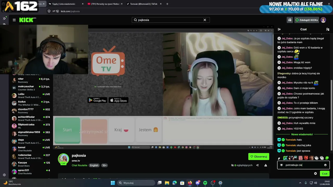
Task: Open the Chat Roulette category link
Action: point(79,165)
